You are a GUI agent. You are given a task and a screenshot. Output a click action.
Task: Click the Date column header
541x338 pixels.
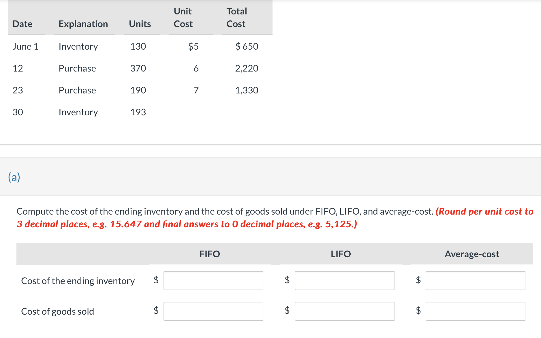[22, 24]
